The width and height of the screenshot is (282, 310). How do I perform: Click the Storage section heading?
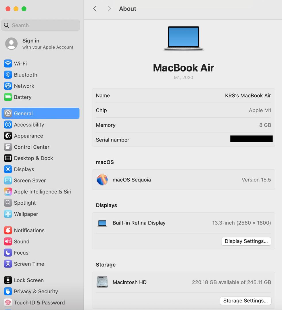coord(106,265)
